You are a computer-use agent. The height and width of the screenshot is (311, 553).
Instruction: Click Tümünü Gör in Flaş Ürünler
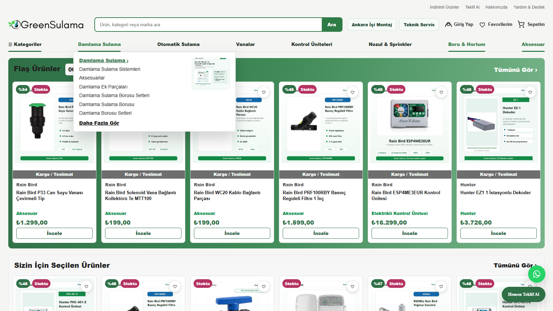tap(516, 70)
